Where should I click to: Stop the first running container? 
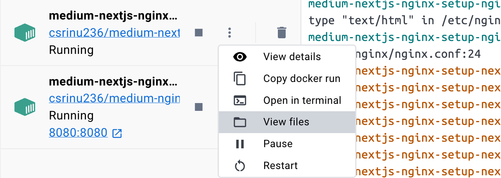(199, 33)
